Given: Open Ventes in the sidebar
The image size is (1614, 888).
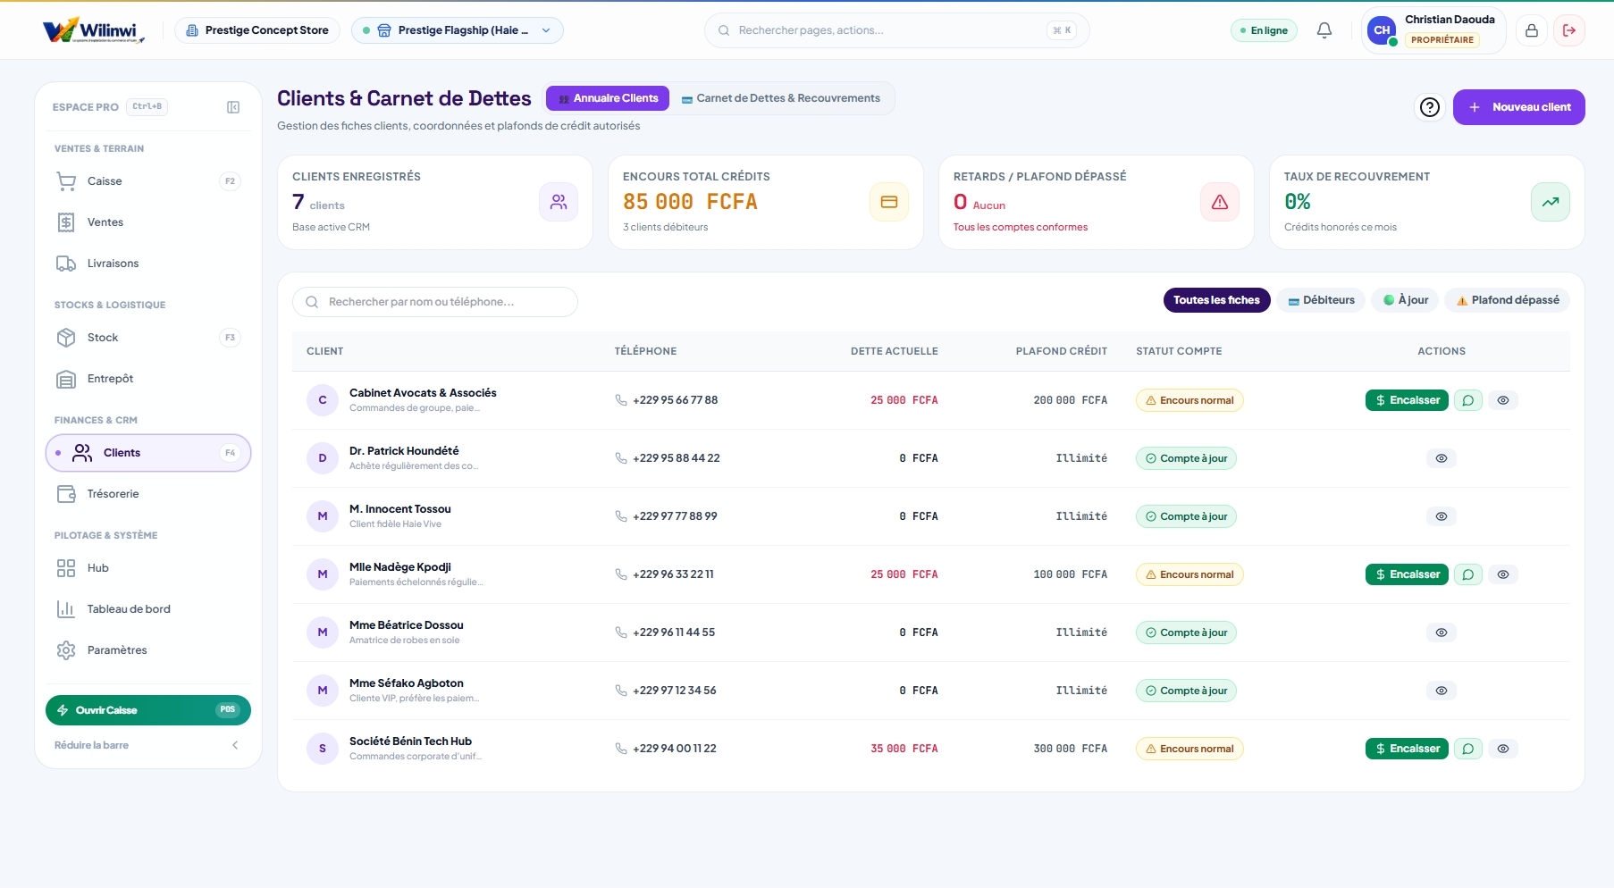Looking at the screenshot, I should [x=148, y=222].
